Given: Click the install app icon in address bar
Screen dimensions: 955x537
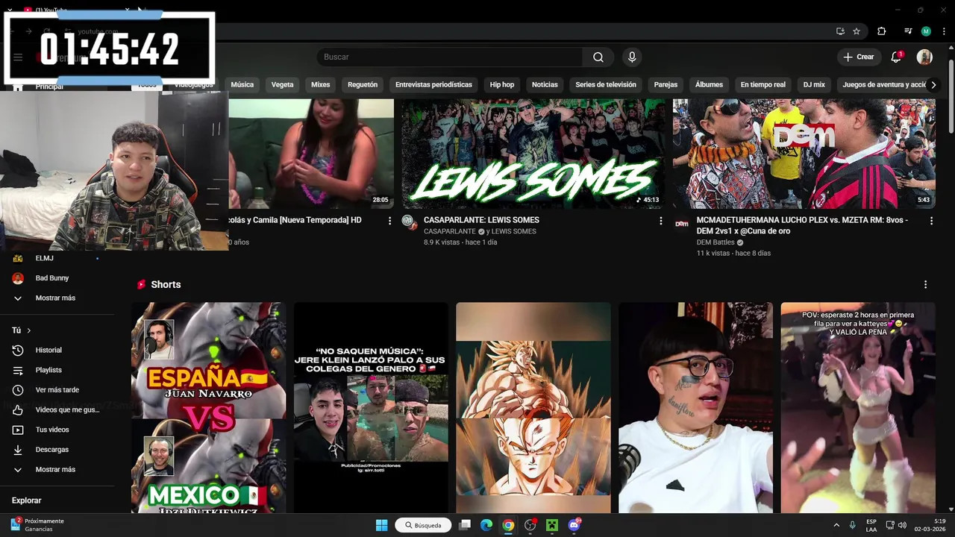Looking at the screenshot, I should pos(840,31).
